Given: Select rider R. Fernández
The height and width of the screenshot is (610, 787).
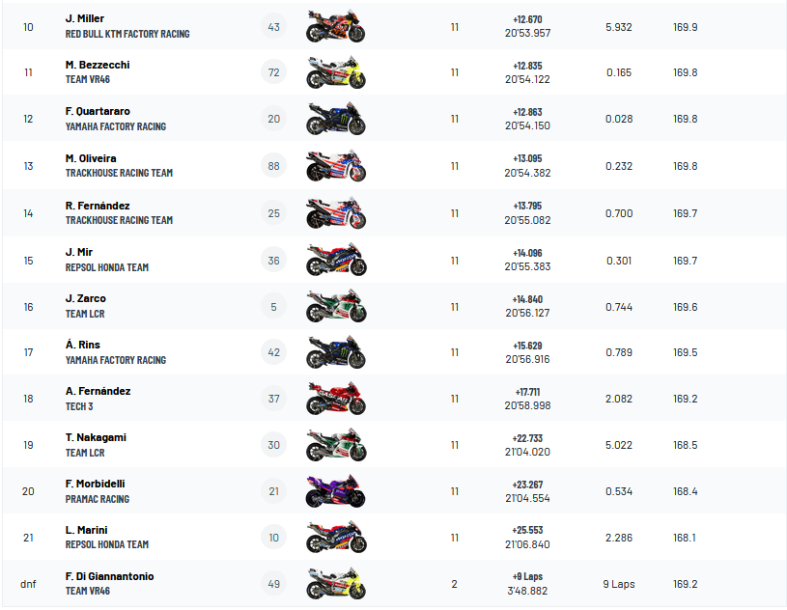Looking at the screenshot, I should (98, 206).
